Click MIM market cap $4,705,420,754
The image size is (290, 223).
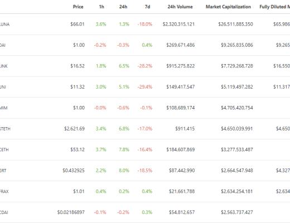click(237, 108)
